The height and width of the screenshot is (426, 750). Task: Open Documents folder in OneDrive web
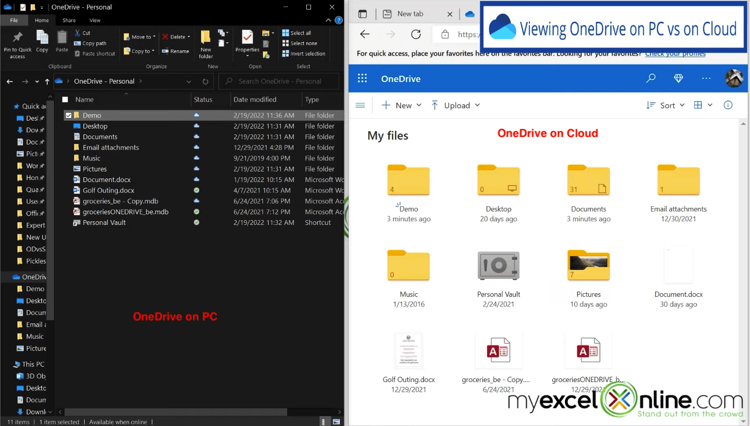pos(588,180)
